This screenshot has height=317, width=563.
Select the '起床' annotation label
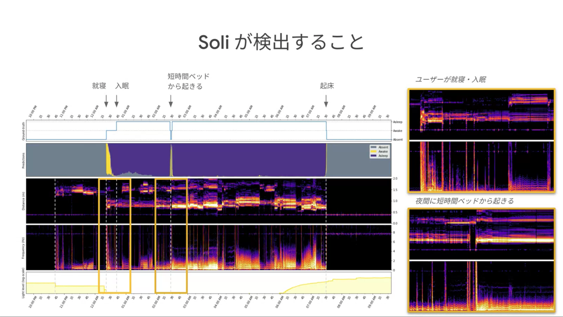(x=327, y=86)
